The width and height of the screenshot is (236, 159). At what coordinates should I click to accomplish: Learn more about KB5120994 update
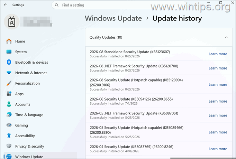point(218,85)
